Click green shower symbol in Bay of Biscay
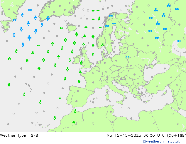 tap(79, 81)
